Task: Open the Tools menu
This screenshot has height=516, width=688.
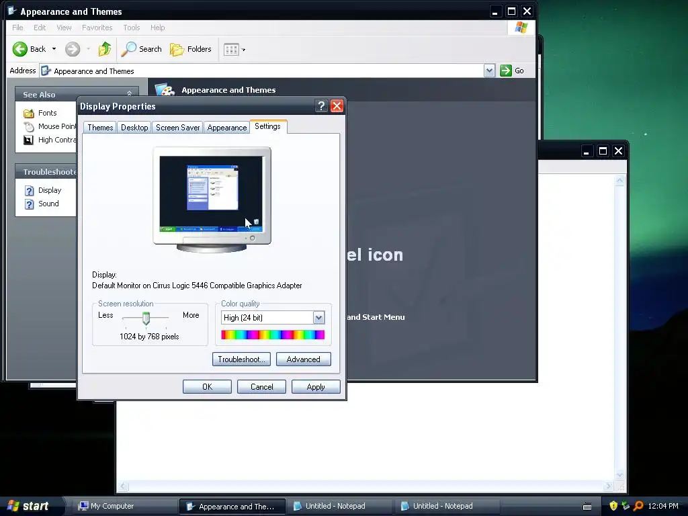Action: [131, 28]
